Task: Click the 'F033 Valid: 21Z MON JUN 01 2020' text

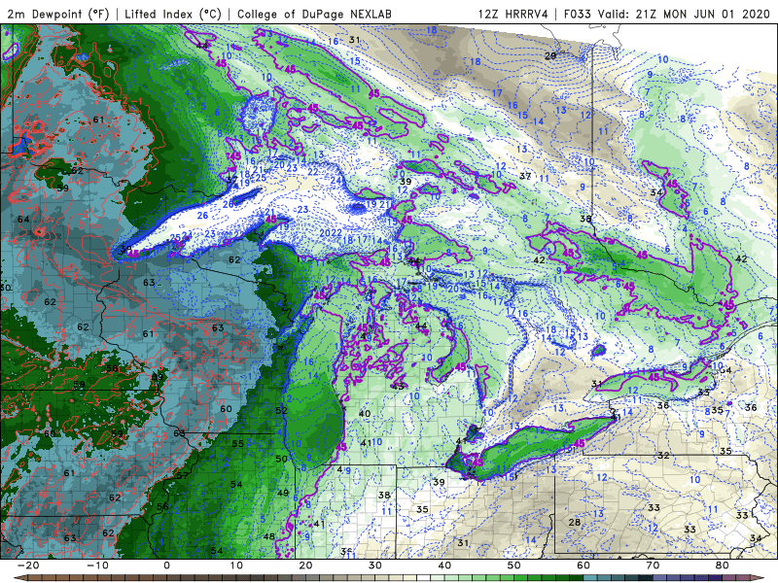Action: click(667, 14)
